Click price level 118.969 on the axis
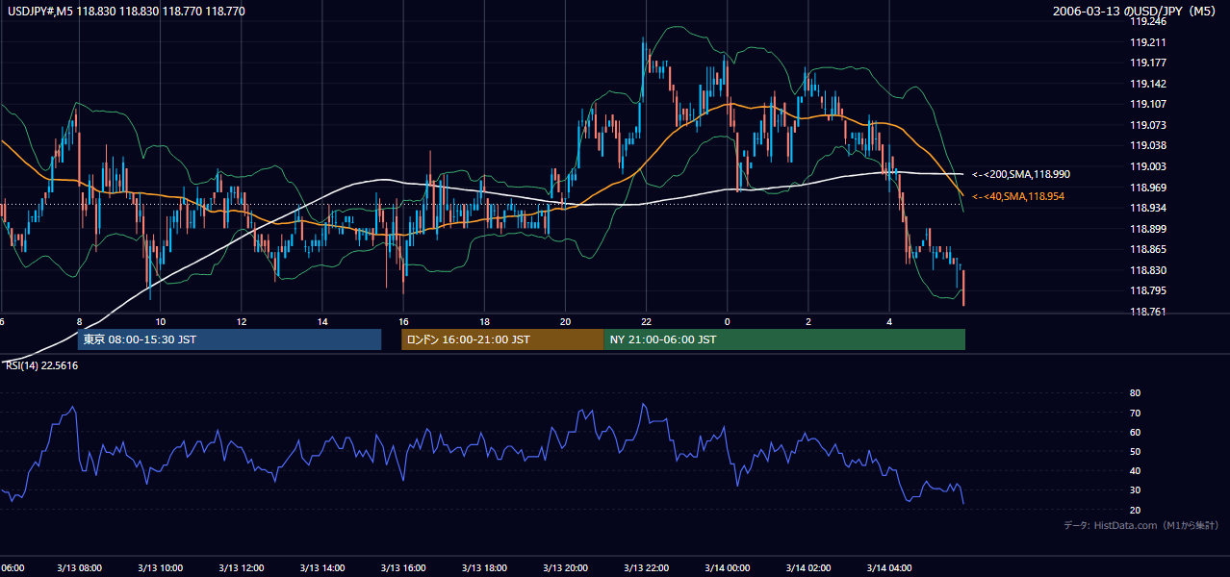The image size is (1230, 577). (x=1148, y=188)
